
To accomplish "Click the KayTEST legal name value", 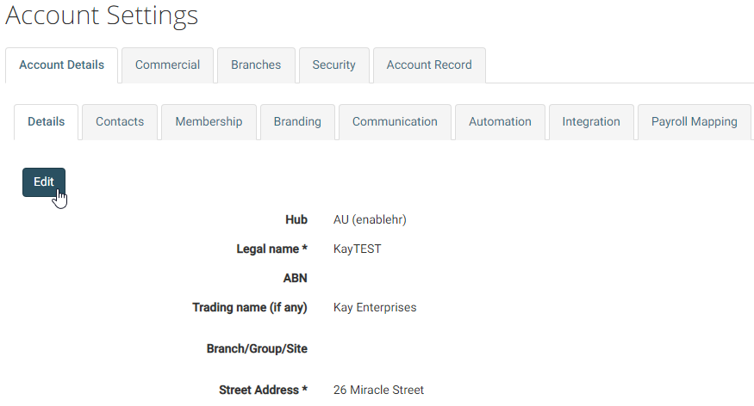I will [358, 249].
